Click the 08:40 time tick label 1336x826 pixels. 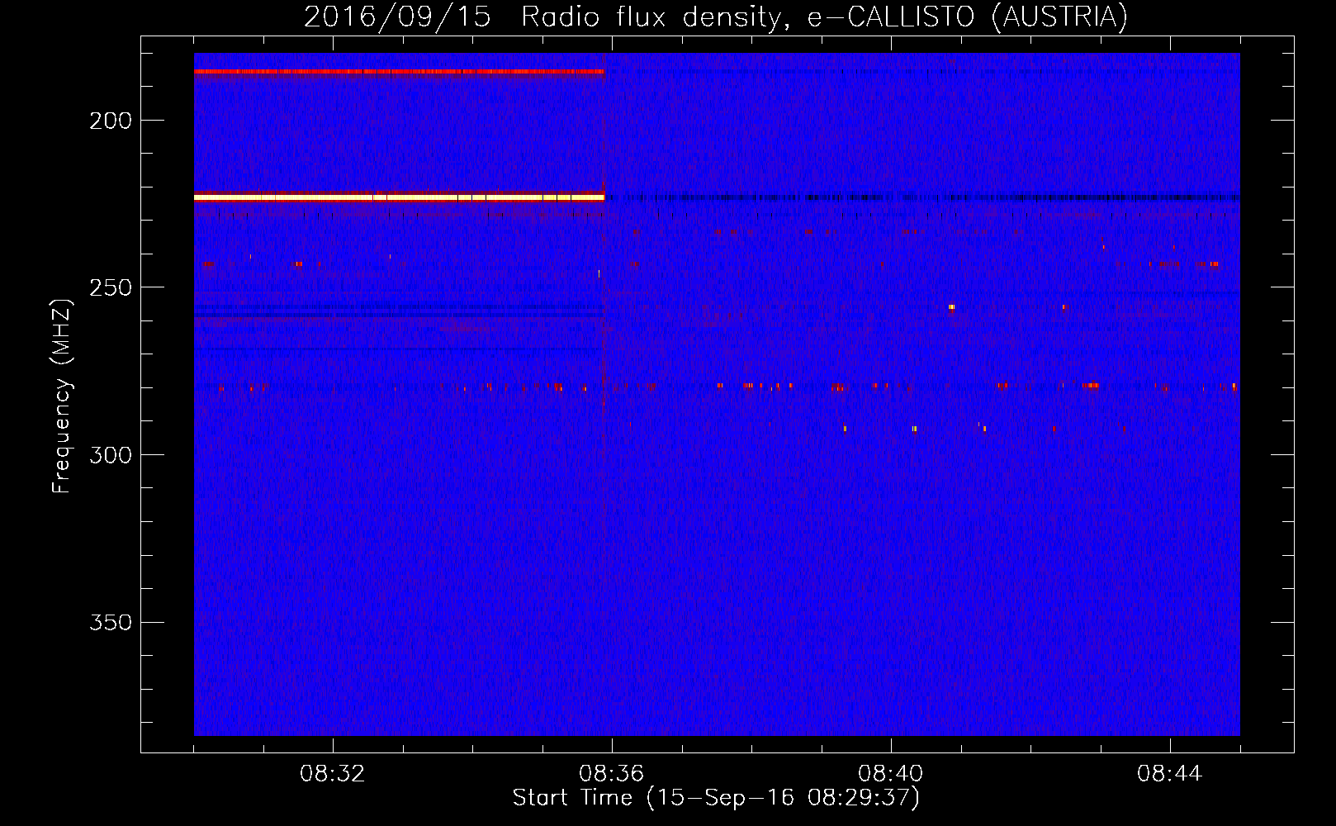[x=891, y=774]
